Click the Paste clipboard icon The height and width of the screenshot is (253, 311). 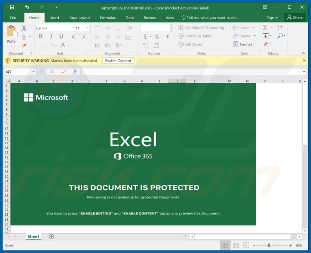[11, 32]
